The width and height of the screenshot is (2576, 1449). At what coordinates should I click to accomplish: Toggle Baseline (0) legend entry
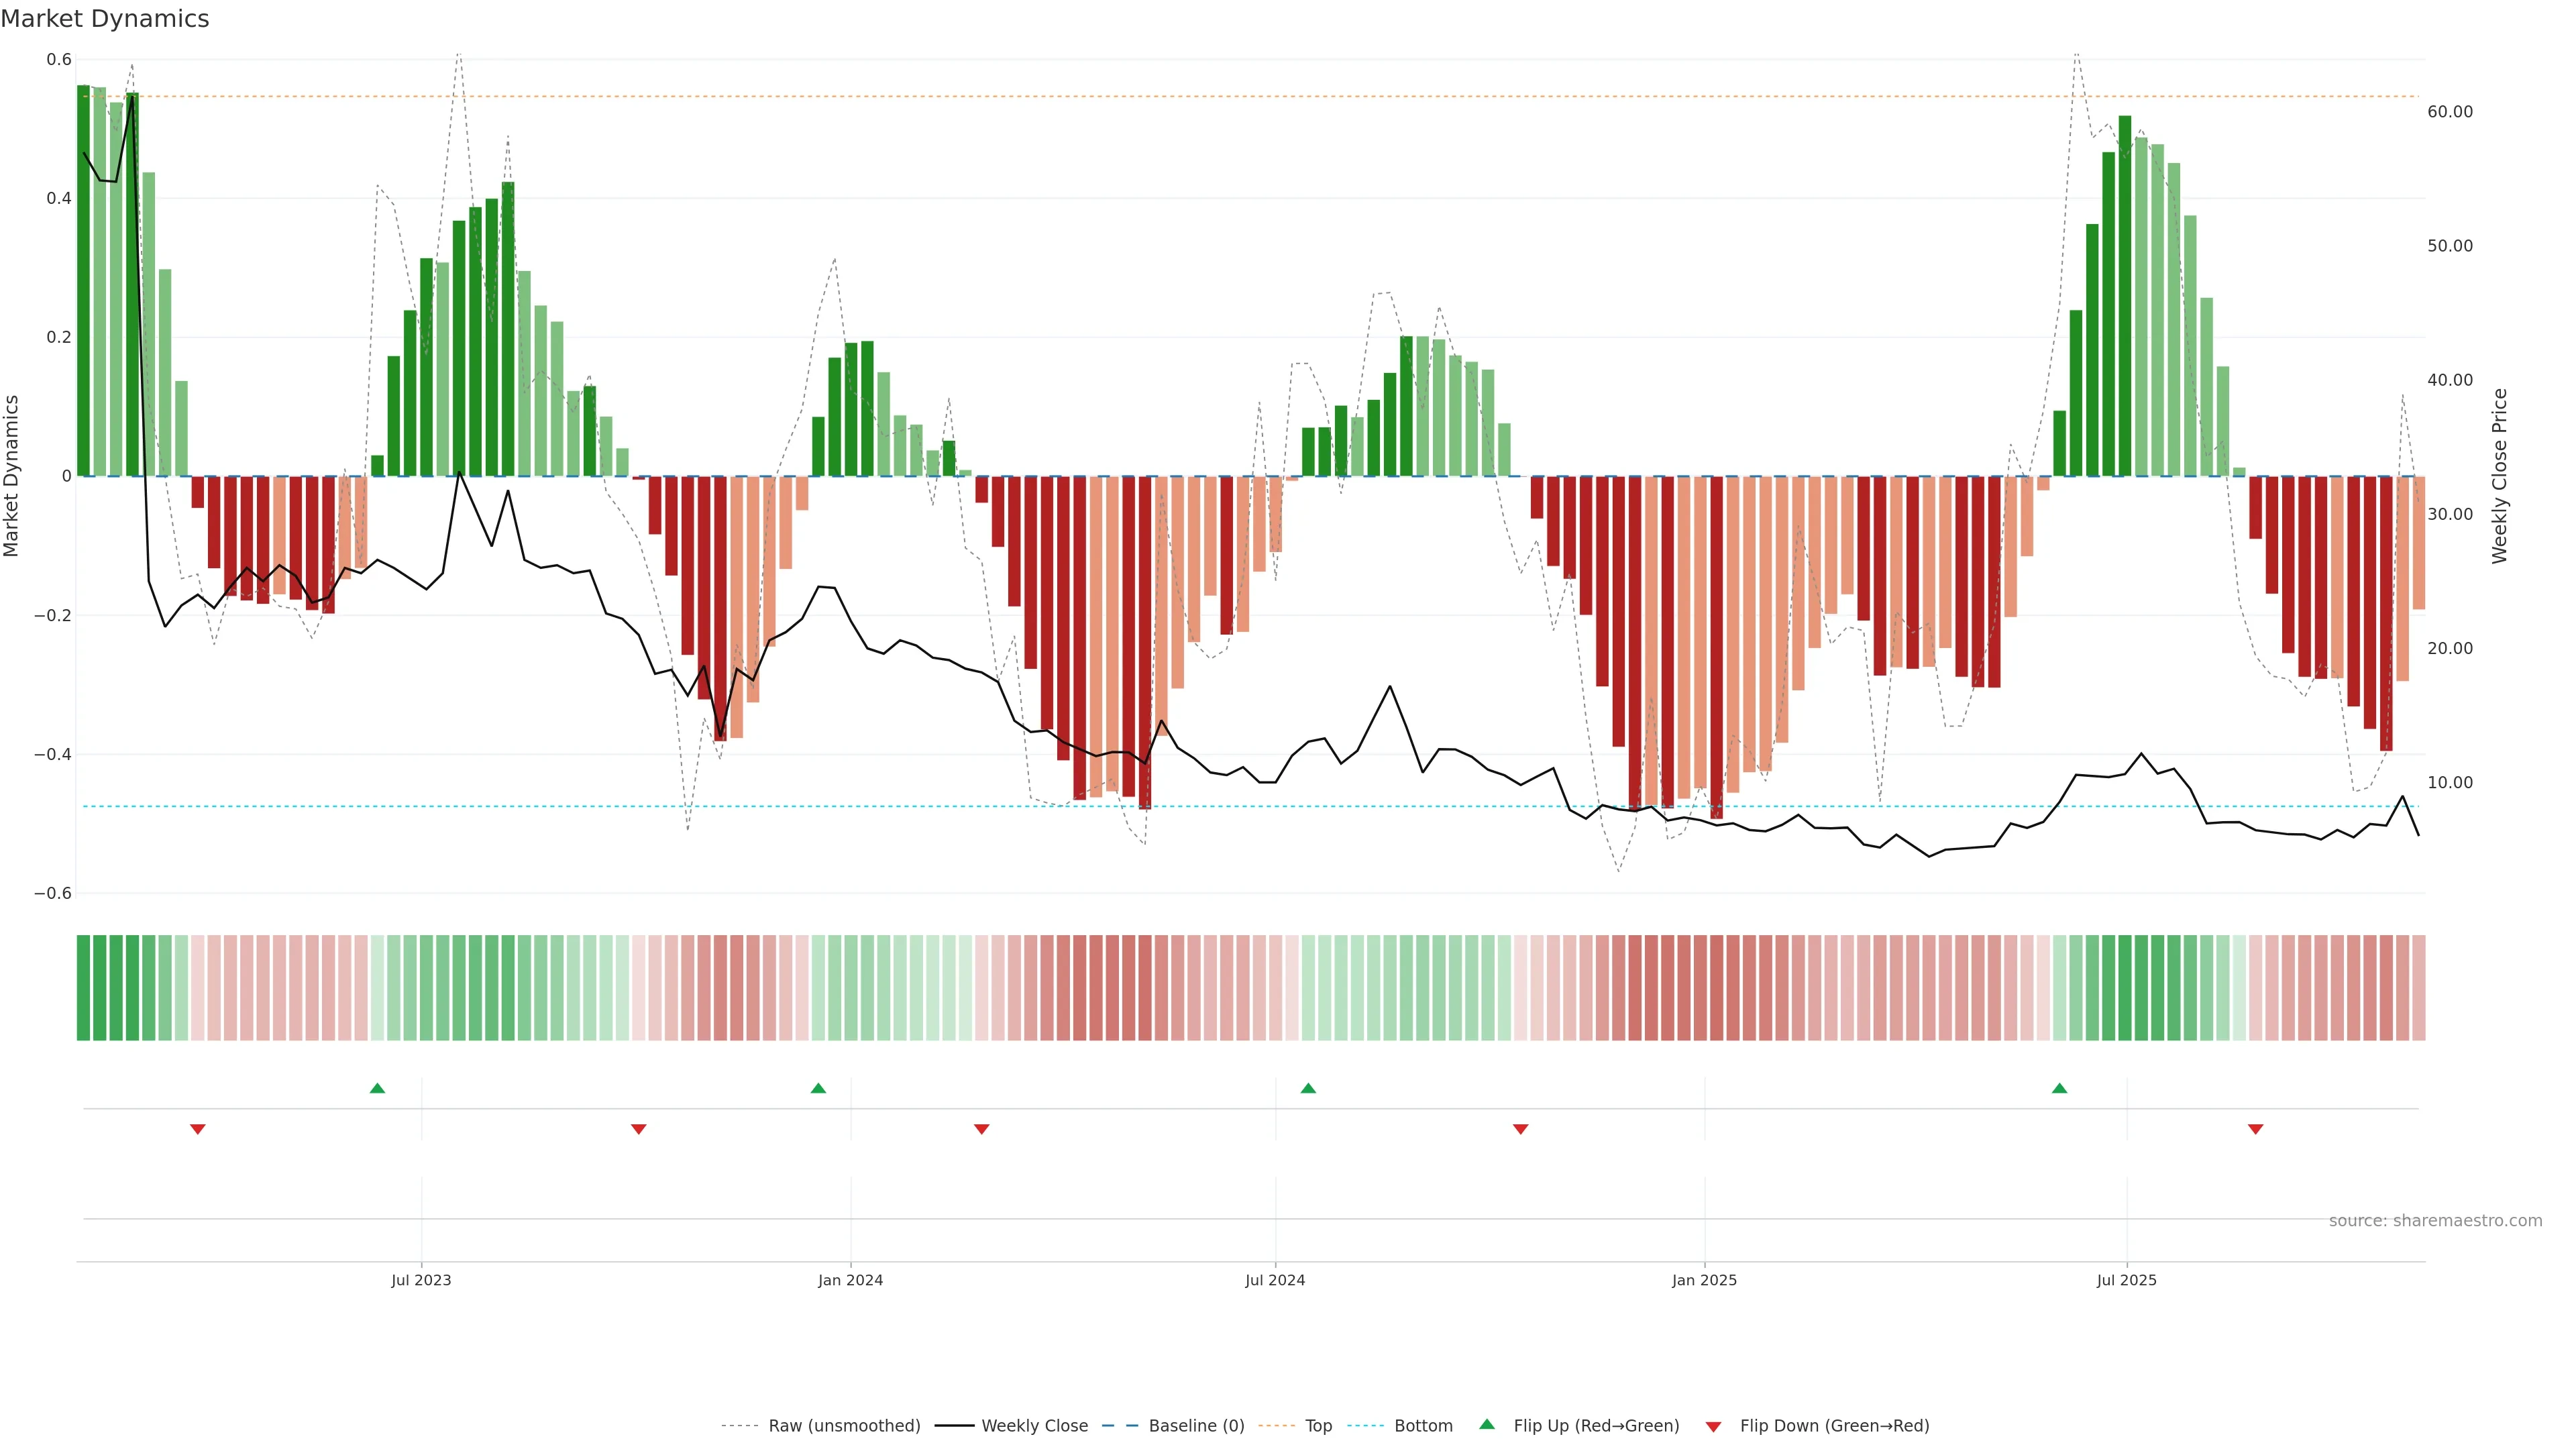point(1196,1426)
